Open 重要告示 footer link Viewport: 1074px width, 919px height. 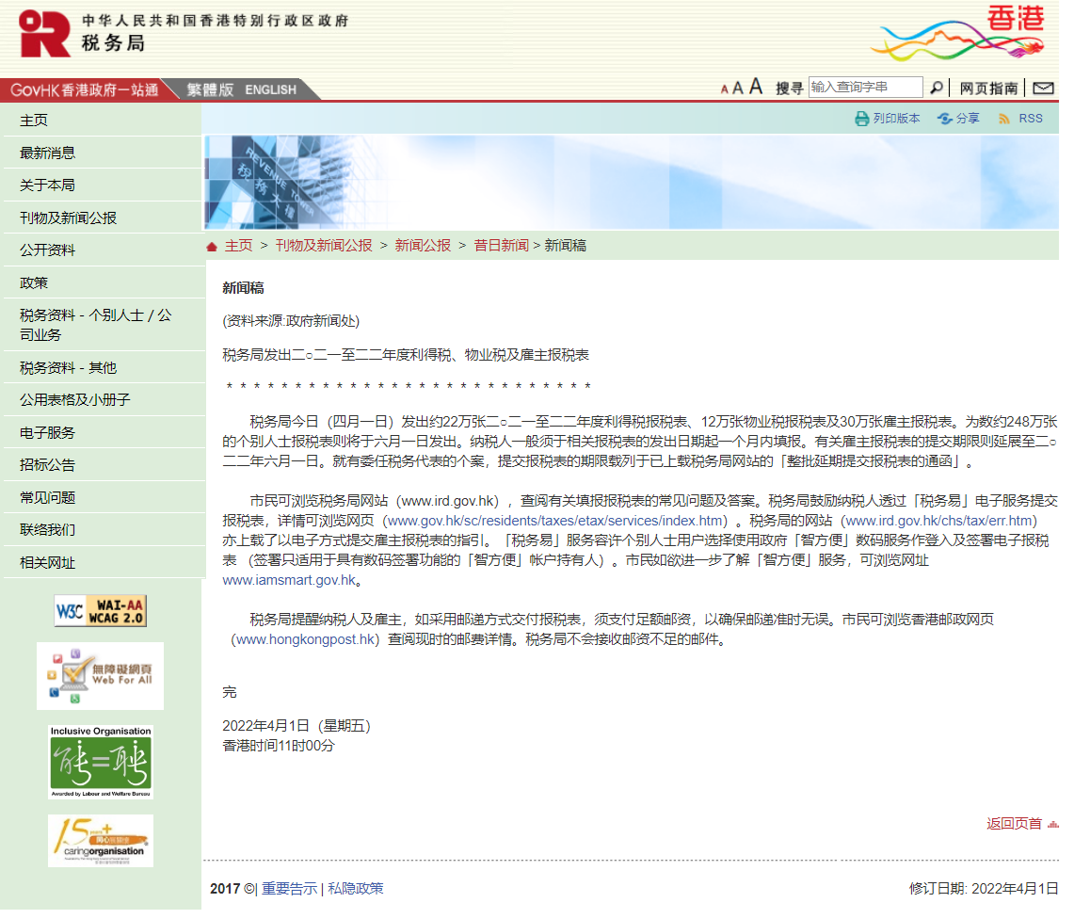[x=289, y=889]
